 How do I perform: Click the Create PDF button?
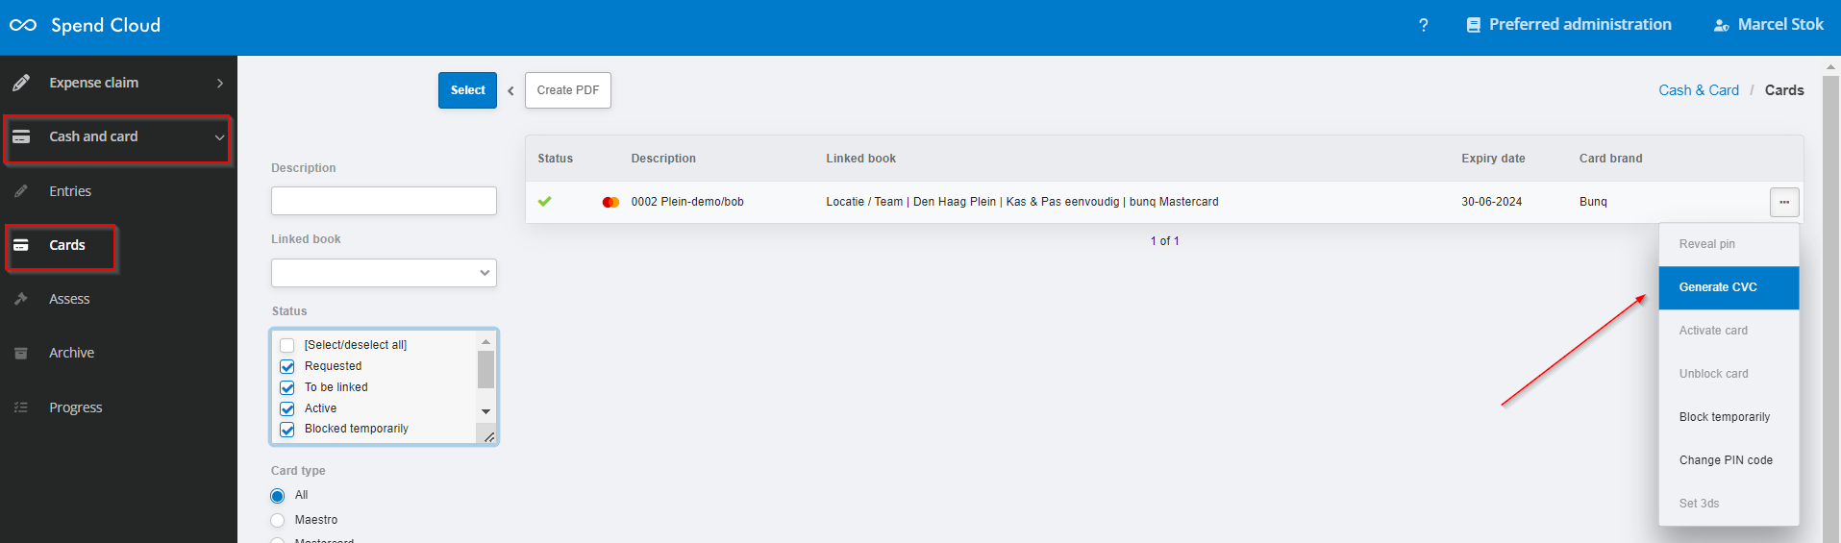pos(568,90)
